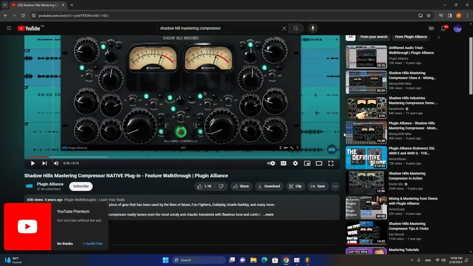473x266 pixels.
Task: Bookmark this page with the star icon
Action: 429,16
